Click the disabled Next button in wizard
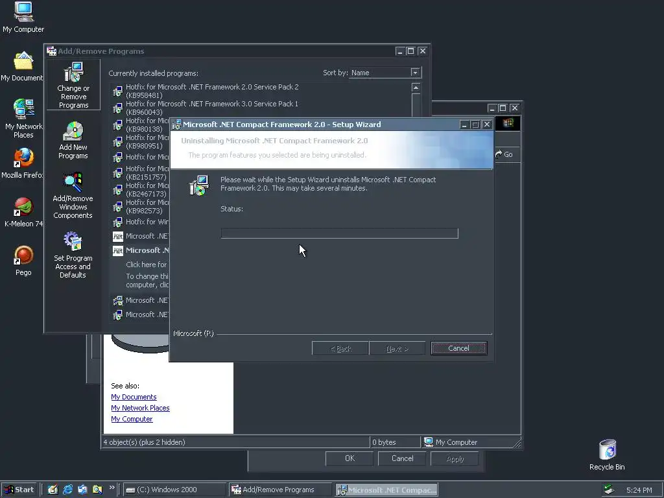Viewport: 664px width, 498px height. (x=397, y=348)
